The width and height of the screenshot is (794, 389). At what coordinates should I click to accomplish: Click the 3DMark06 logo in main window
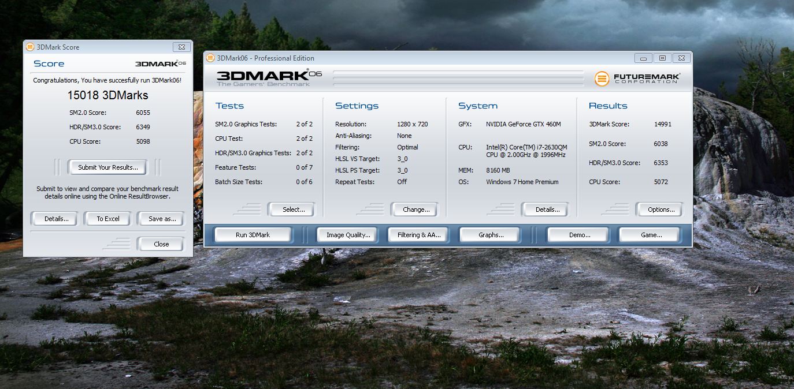269,78
